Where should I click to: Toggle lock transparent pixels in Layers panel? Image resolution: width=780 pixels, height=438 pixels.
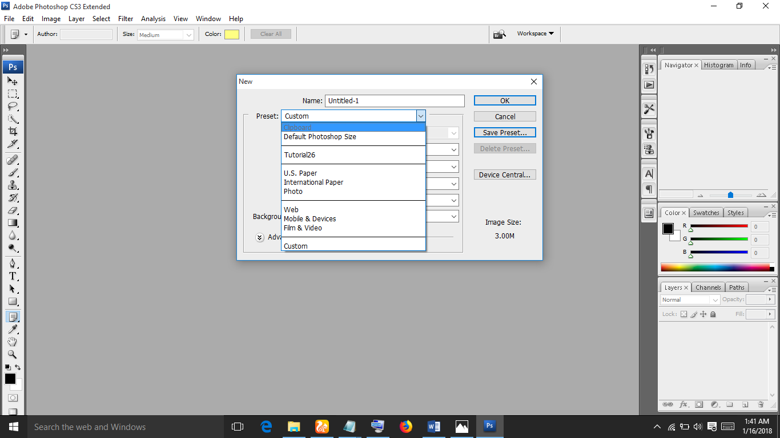[x=683, y=314]
